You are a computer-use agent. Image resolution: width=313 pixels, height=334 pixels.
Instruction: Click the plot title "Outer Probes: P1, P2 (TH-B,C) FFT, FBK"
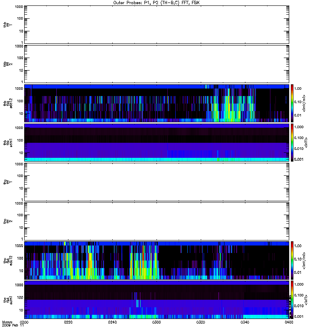click(156, 3)
